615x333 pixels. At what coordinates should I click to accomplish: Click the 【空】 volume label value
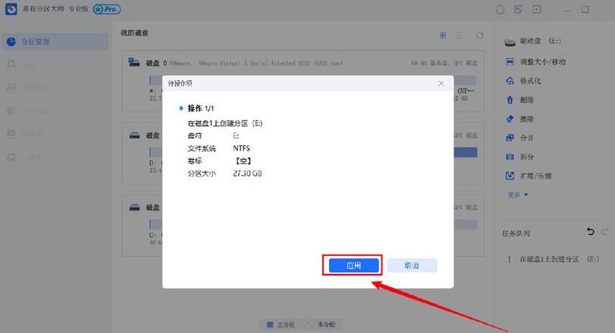(x=243, y=161)
